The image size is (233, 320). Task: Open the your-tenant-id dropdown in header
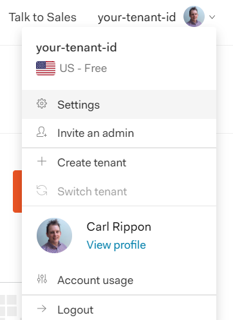click(x=136, y=17)
